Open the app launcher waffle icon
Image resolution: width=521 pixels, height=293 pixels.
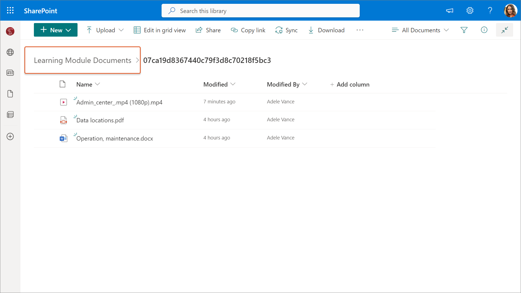(10, 11)
